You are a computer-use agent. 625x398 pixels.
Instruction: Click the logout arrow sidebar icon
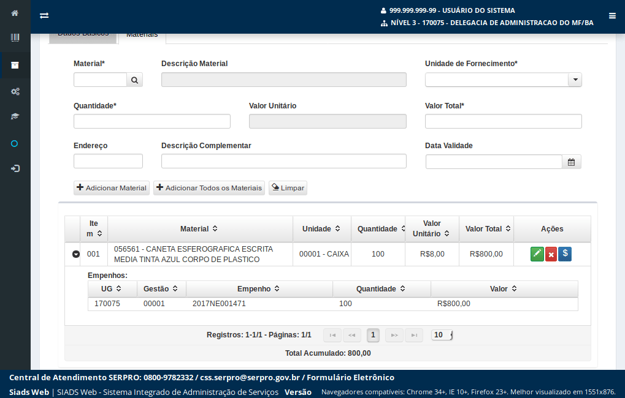point(15,168)
